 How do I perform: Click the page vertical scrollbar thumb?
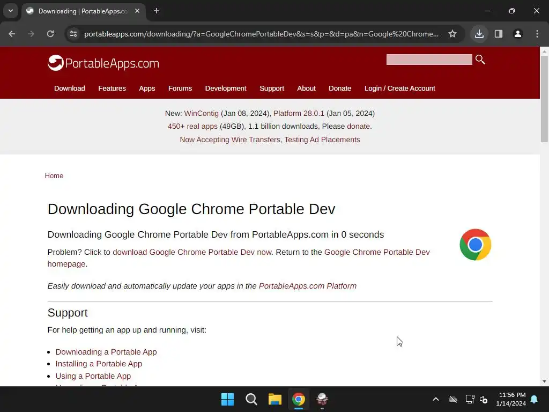click(544, 99)
